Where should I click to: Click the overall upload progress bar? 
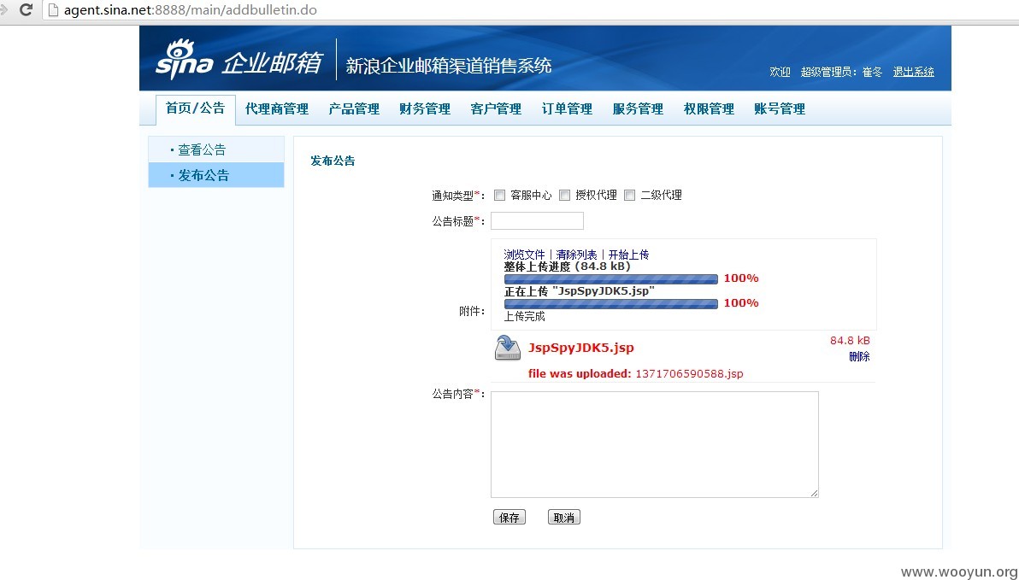(611, 279)
